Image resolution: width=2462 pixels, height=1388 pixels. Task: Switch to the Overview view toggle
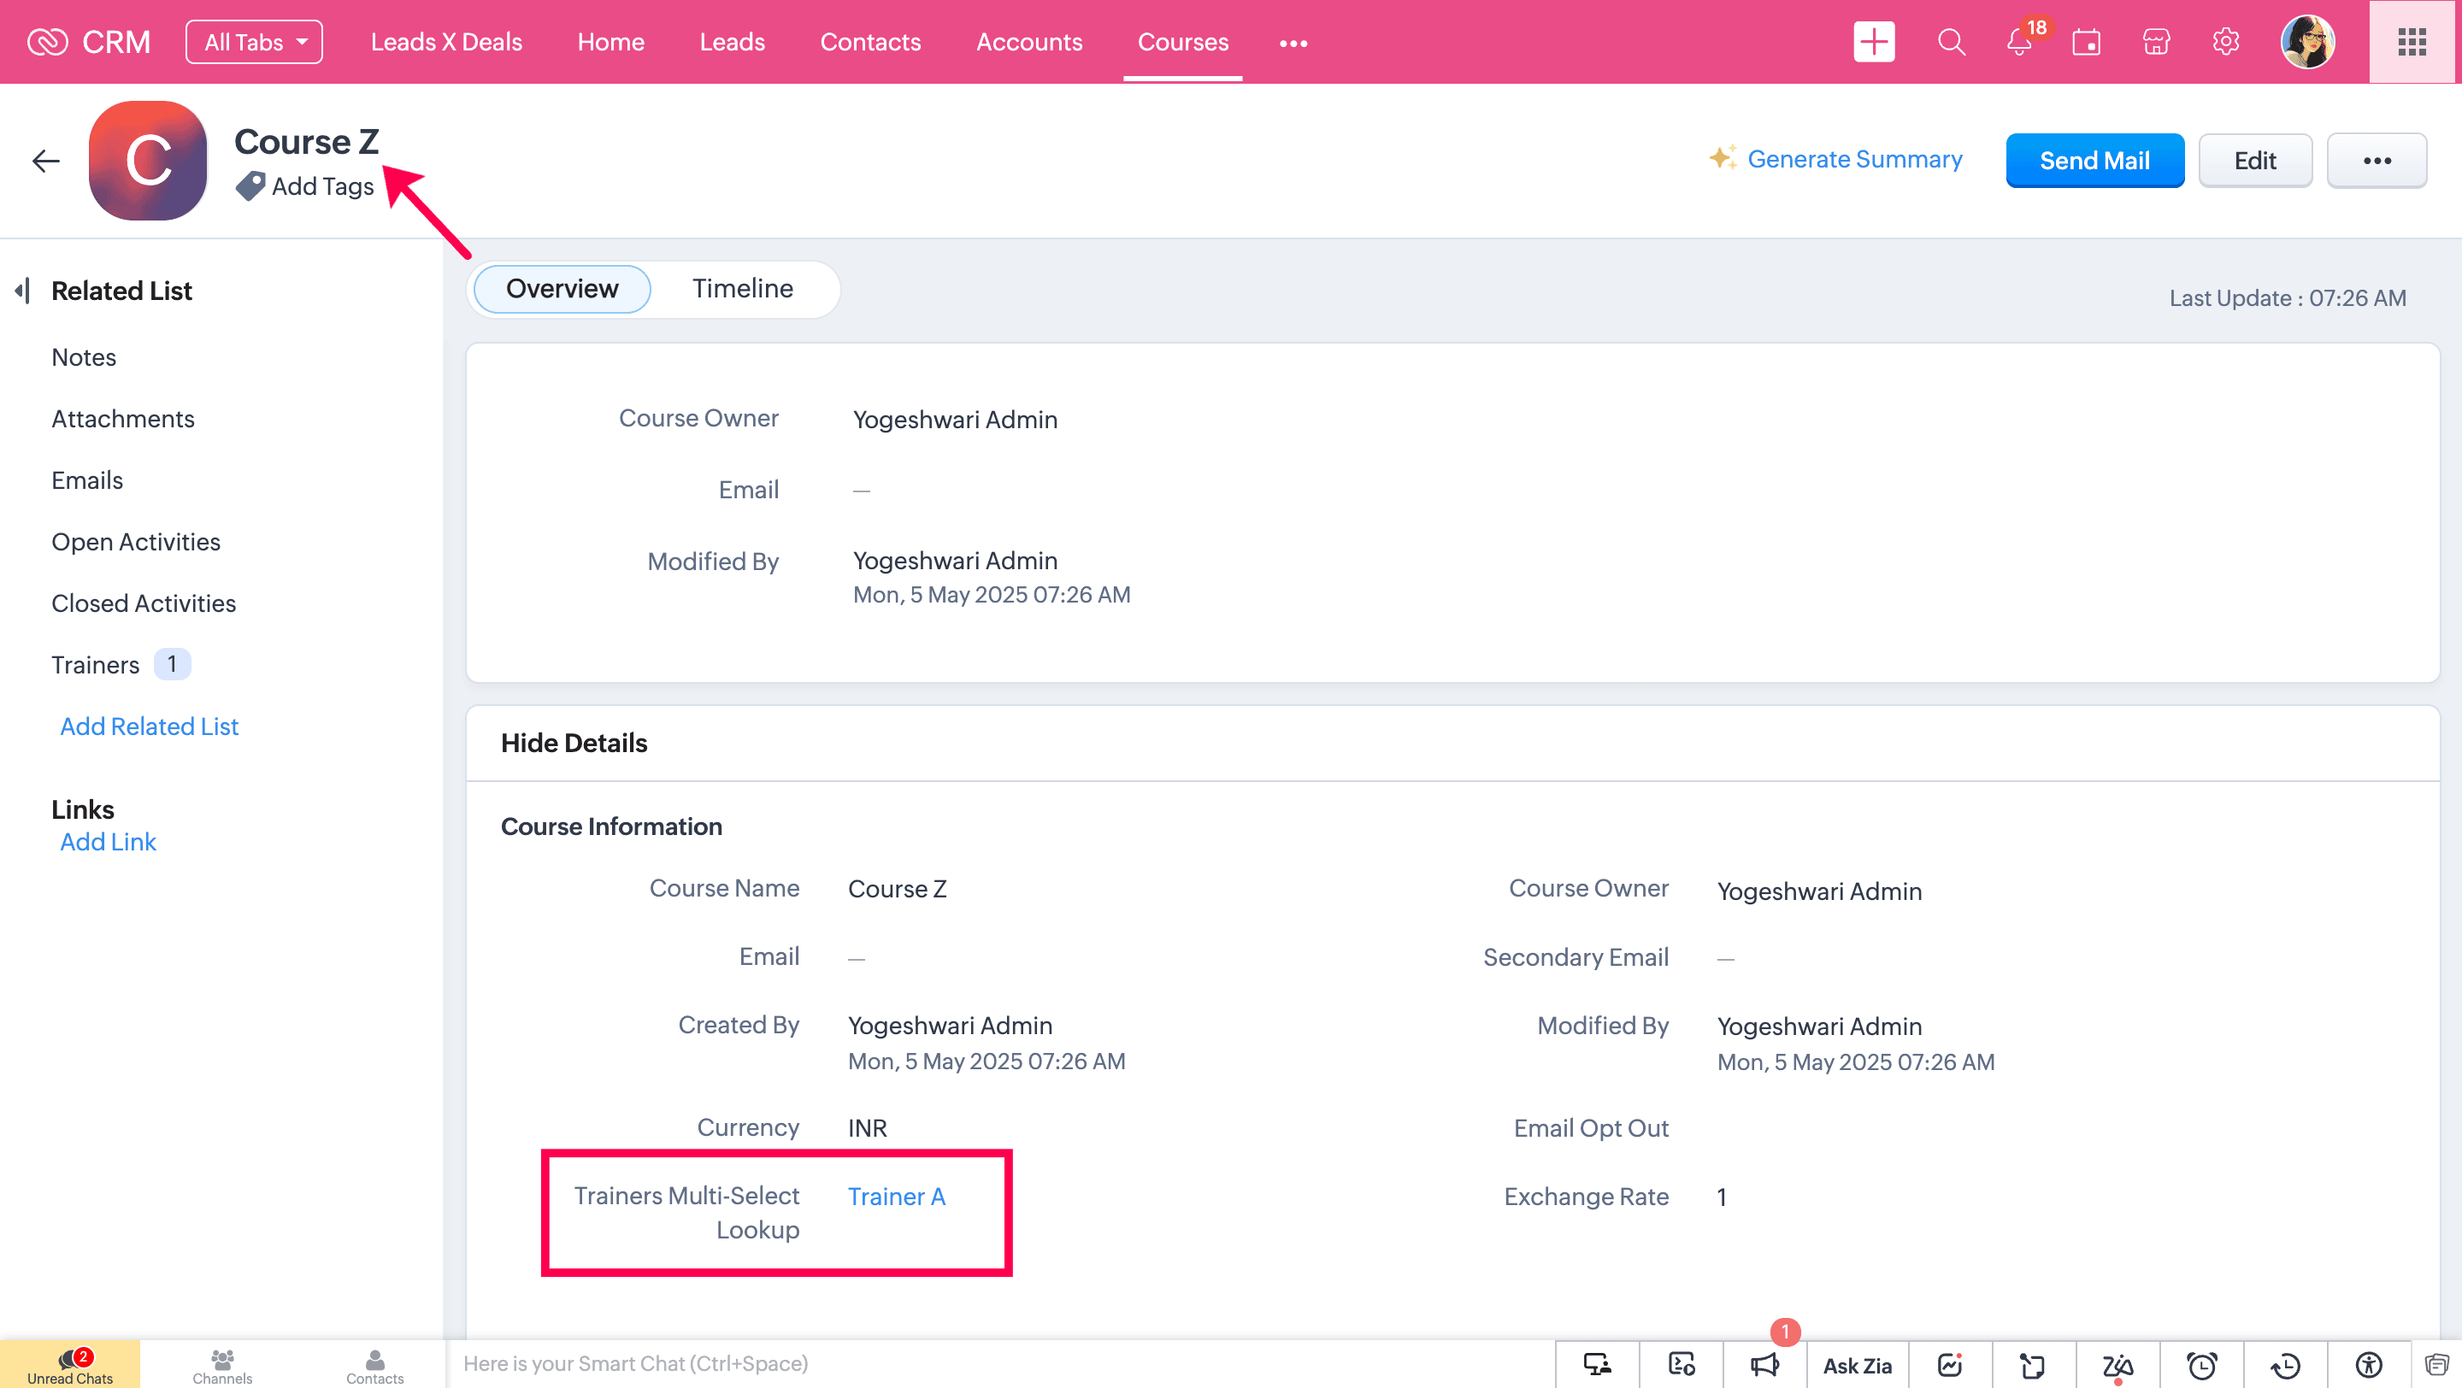[562, 289]
